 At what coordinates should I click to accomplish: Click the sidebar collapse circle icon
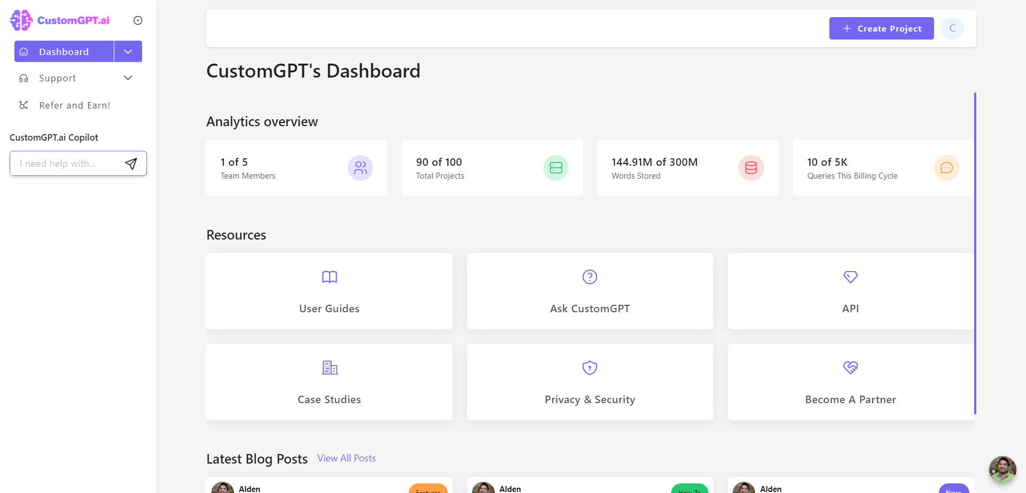tap(138, 20)
